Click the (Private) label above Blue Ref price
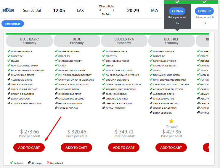The height and width of the screenshot is (168, 220). (171, 127)
